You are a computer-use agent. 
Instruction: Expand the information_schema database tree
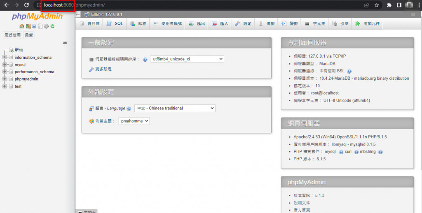[4, 57]
